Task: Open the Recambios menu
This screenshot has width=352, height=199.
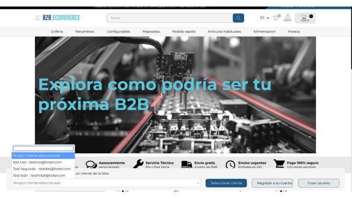Action: pyautogui.click(x=84, y=32)
